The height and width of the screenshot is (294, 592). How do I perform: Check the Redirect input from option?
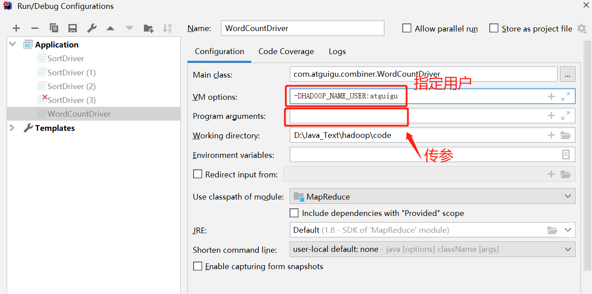(x=198, y=174)
